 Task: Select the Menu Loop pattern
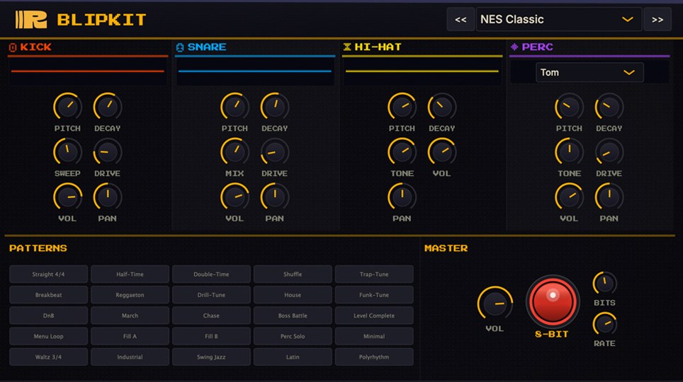pos(48,336)
